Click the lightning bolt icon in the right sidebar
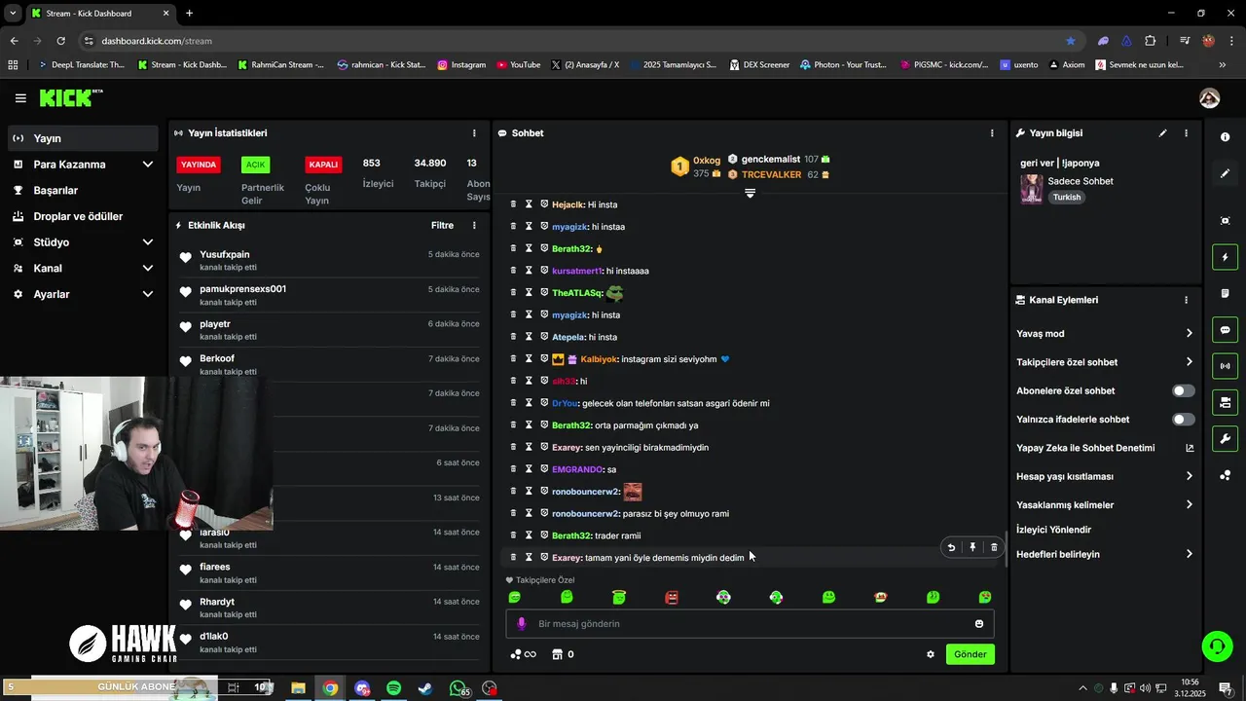1246x701 pixels. (x=1225, y=257)
